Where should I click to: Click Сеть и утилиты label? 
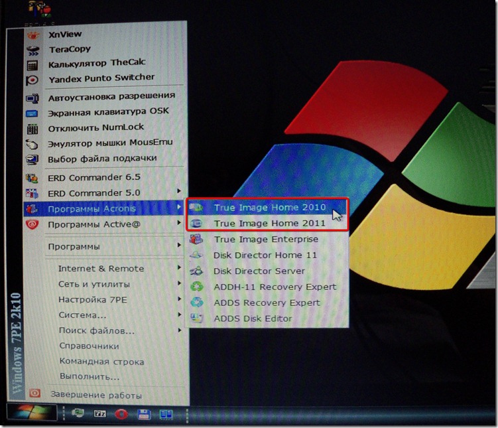tap(94, 284)
